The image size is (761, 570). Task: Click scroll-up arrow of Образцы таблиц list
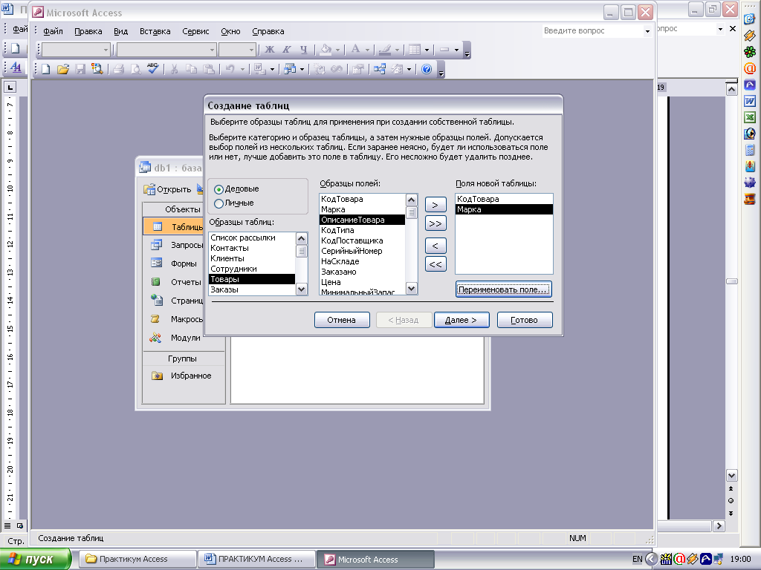(x=302, y=238)
